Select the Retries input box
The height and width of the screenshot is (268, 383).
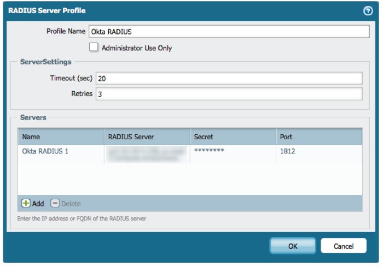click(x=229, y=94)
